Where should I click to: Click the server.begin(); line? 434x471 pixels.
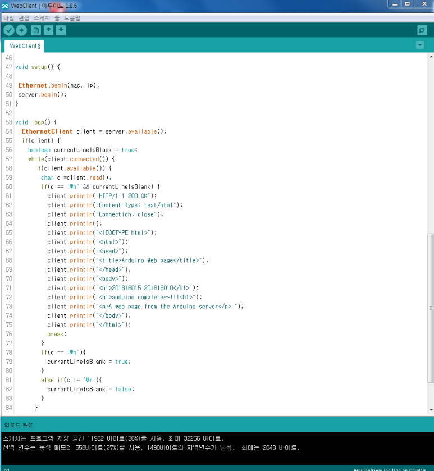tap(42, 95)
